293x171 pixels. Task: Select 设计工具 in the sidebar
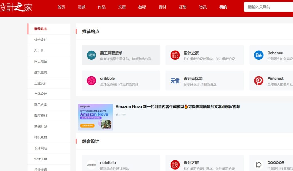coord(49,159)
